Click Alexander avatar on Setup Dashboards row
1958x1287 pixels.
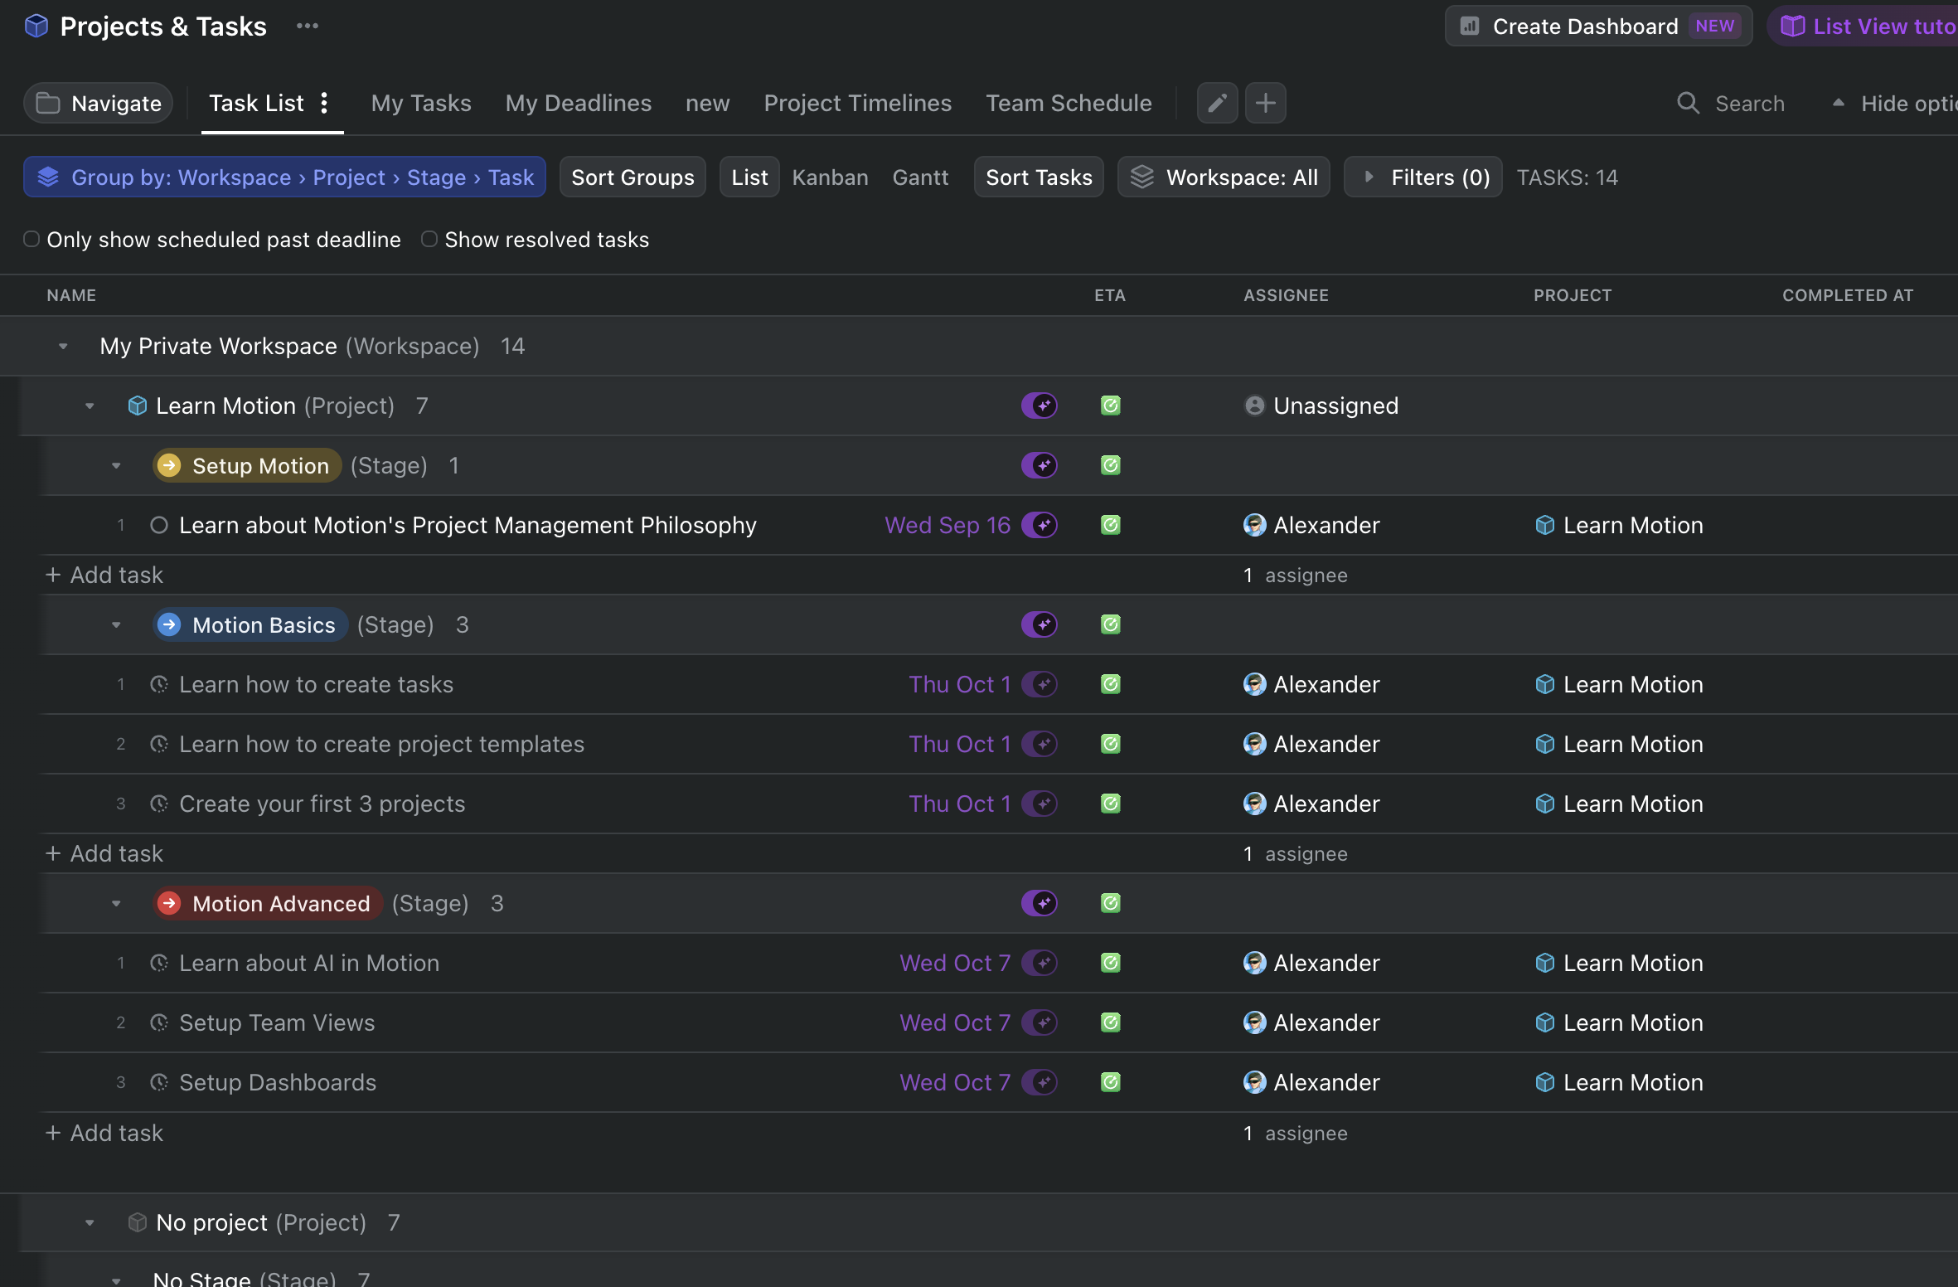click(x=1255, y=1082)
